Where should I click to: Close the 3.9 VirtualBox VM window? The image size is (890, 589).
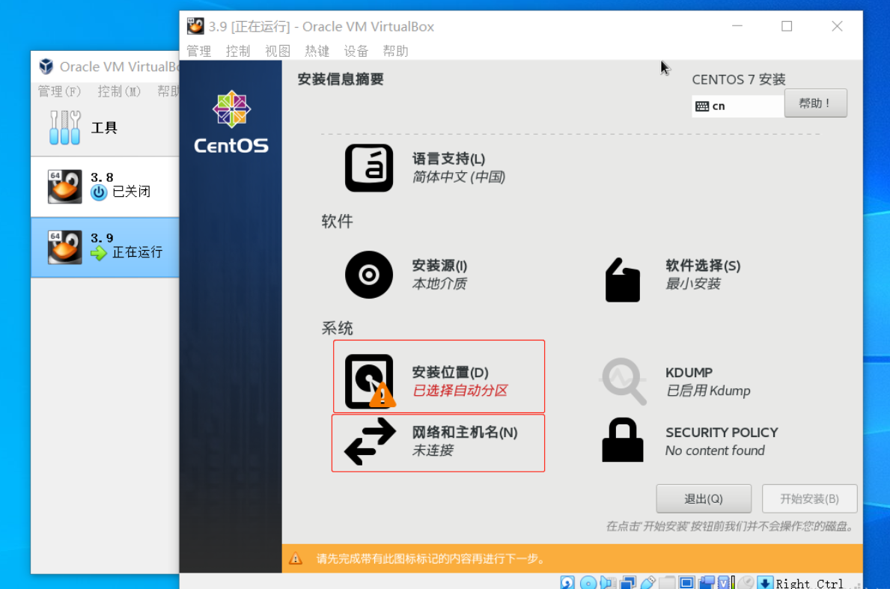click(837, 26)
